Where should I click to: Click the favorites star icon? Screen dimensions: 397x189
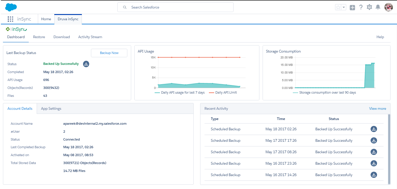[338, 7]
